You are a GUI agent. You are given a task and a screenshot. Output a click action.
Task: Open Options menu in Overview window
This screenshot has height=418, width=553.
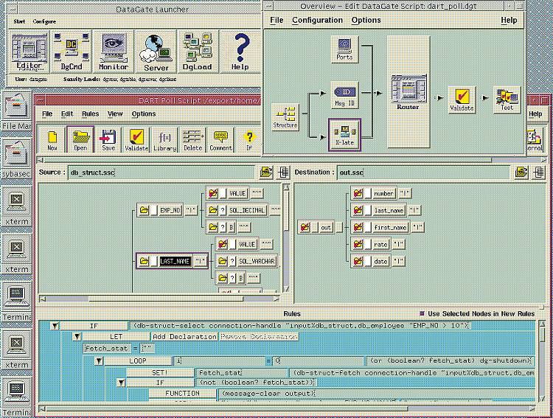click(366, 20)
